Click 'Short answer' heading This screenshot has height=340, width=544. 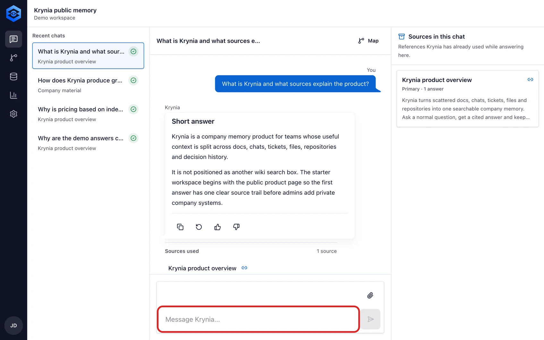pos(193,121)
